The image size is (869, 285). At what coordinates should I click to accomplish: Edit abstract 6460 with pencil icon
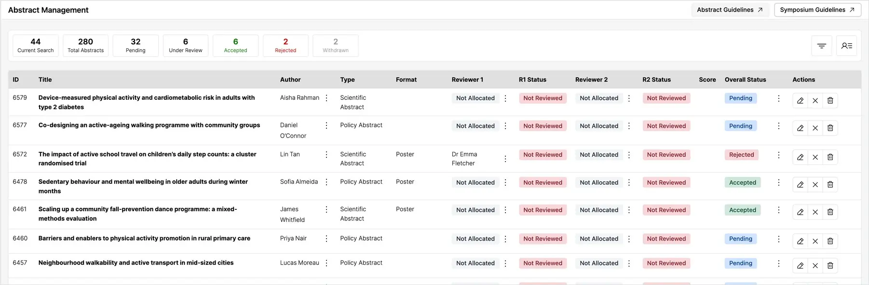[x=800, y=241]
